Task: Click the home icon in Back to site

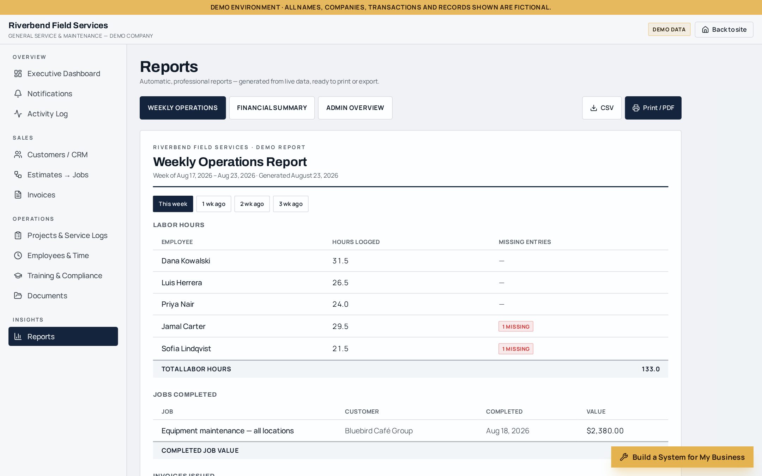Action: [705, 30]
